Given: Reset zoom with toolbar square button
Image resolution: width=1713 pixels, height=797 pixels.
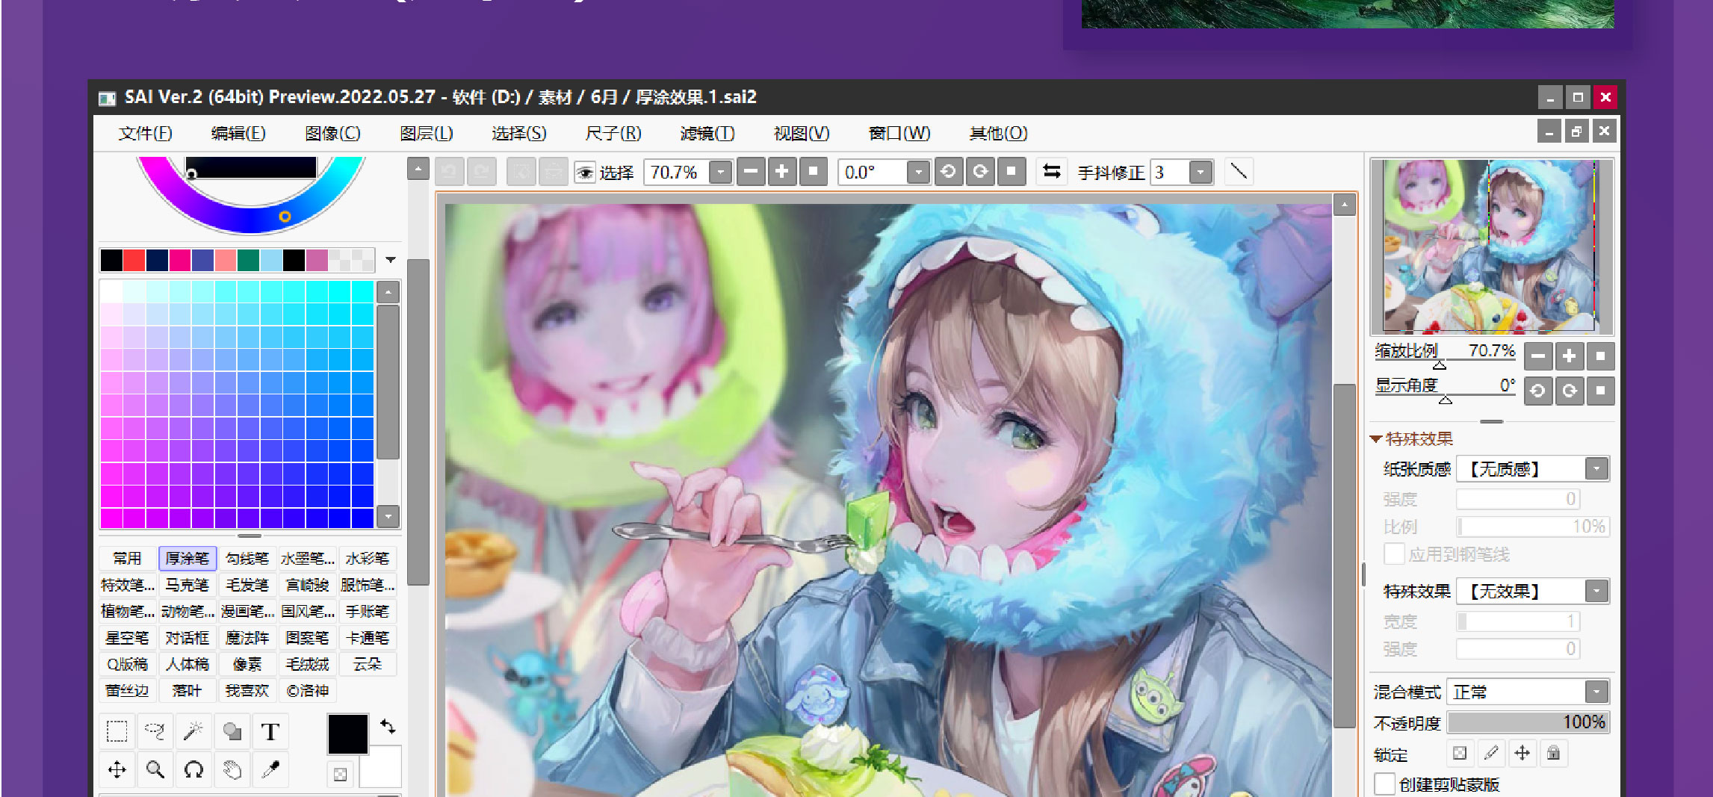Looking at the screenshot, I should click(x=814, y=172).
